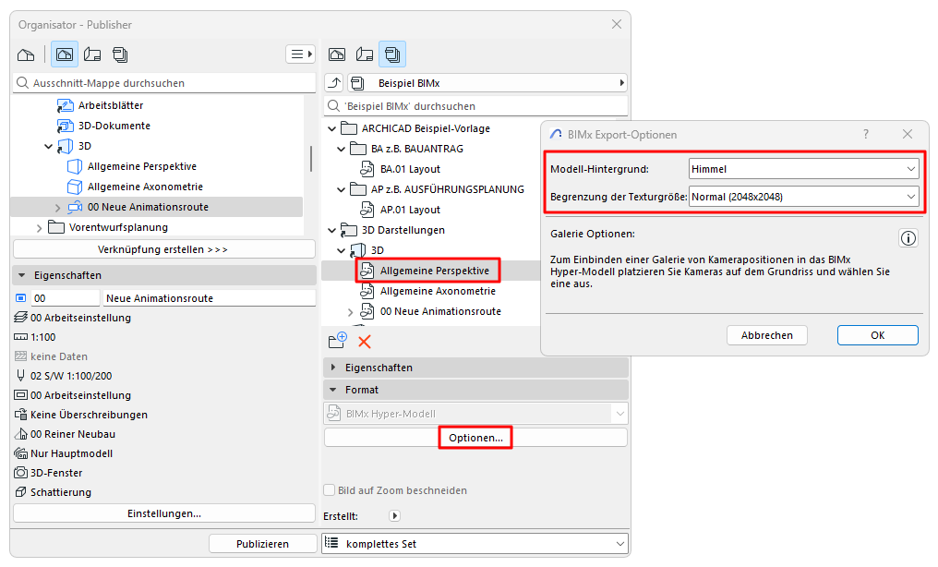Click Publizieren button
The height and width of the screenshot is (567, 938).
262,544
